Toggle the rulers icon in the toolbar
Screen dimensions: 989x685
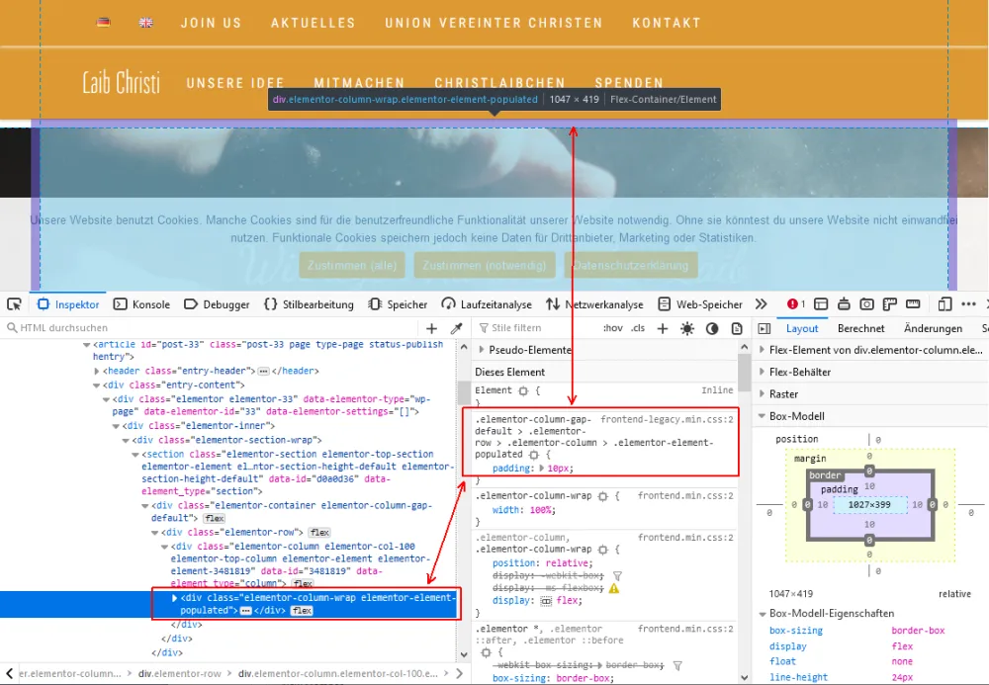coord(890,304)
